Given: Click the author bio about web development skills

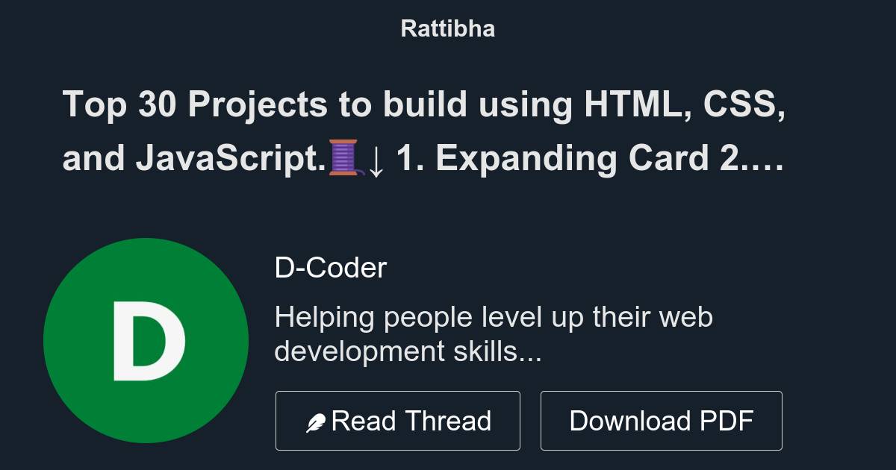Looking at the screenshot, I should tap(494, 333).
